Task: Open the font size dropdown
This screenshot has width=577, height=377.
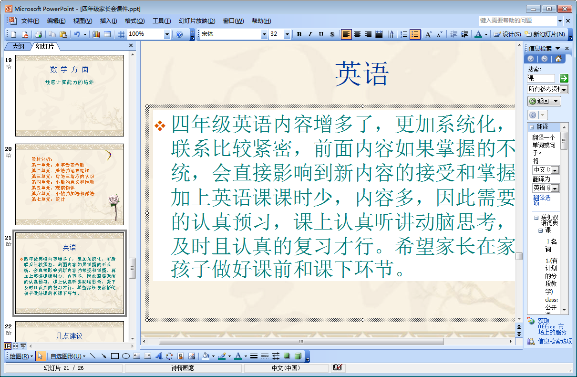Action: click(287, 34)
